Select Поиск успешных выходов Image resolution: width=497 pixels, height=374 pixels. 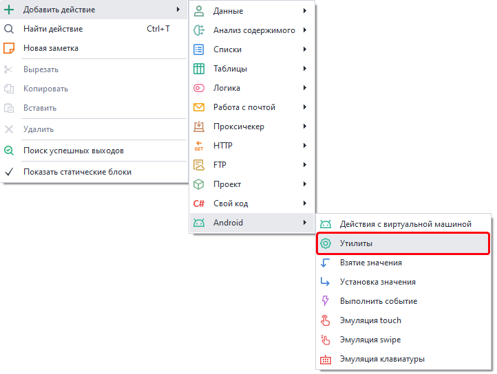coord(74,151)
